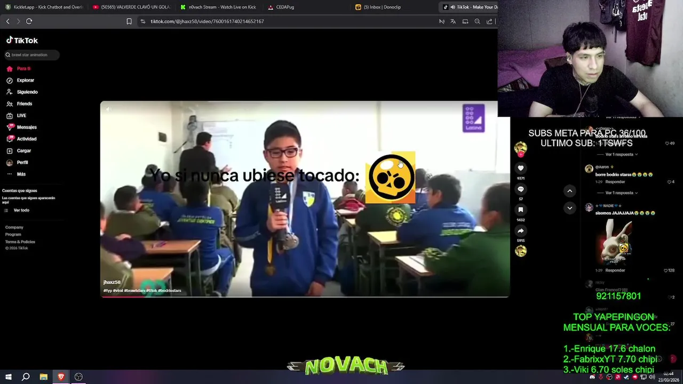
Task: Expand Ver 1 respuesta above Aaron comment
Action: [619, 154]
